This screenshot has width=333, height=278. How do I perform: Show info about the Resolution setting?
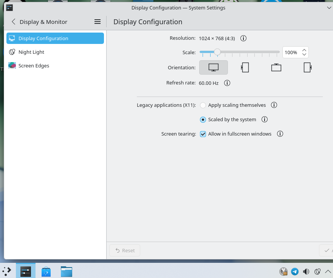click(x=243, y=38)
